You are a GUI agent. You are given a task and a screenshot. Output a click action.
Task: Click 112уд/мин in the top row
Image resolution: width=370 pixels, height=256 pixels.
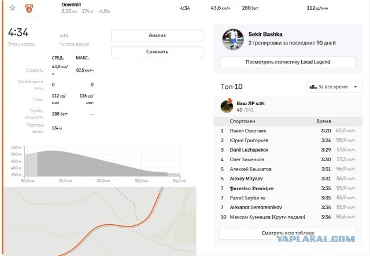[317, 8]
